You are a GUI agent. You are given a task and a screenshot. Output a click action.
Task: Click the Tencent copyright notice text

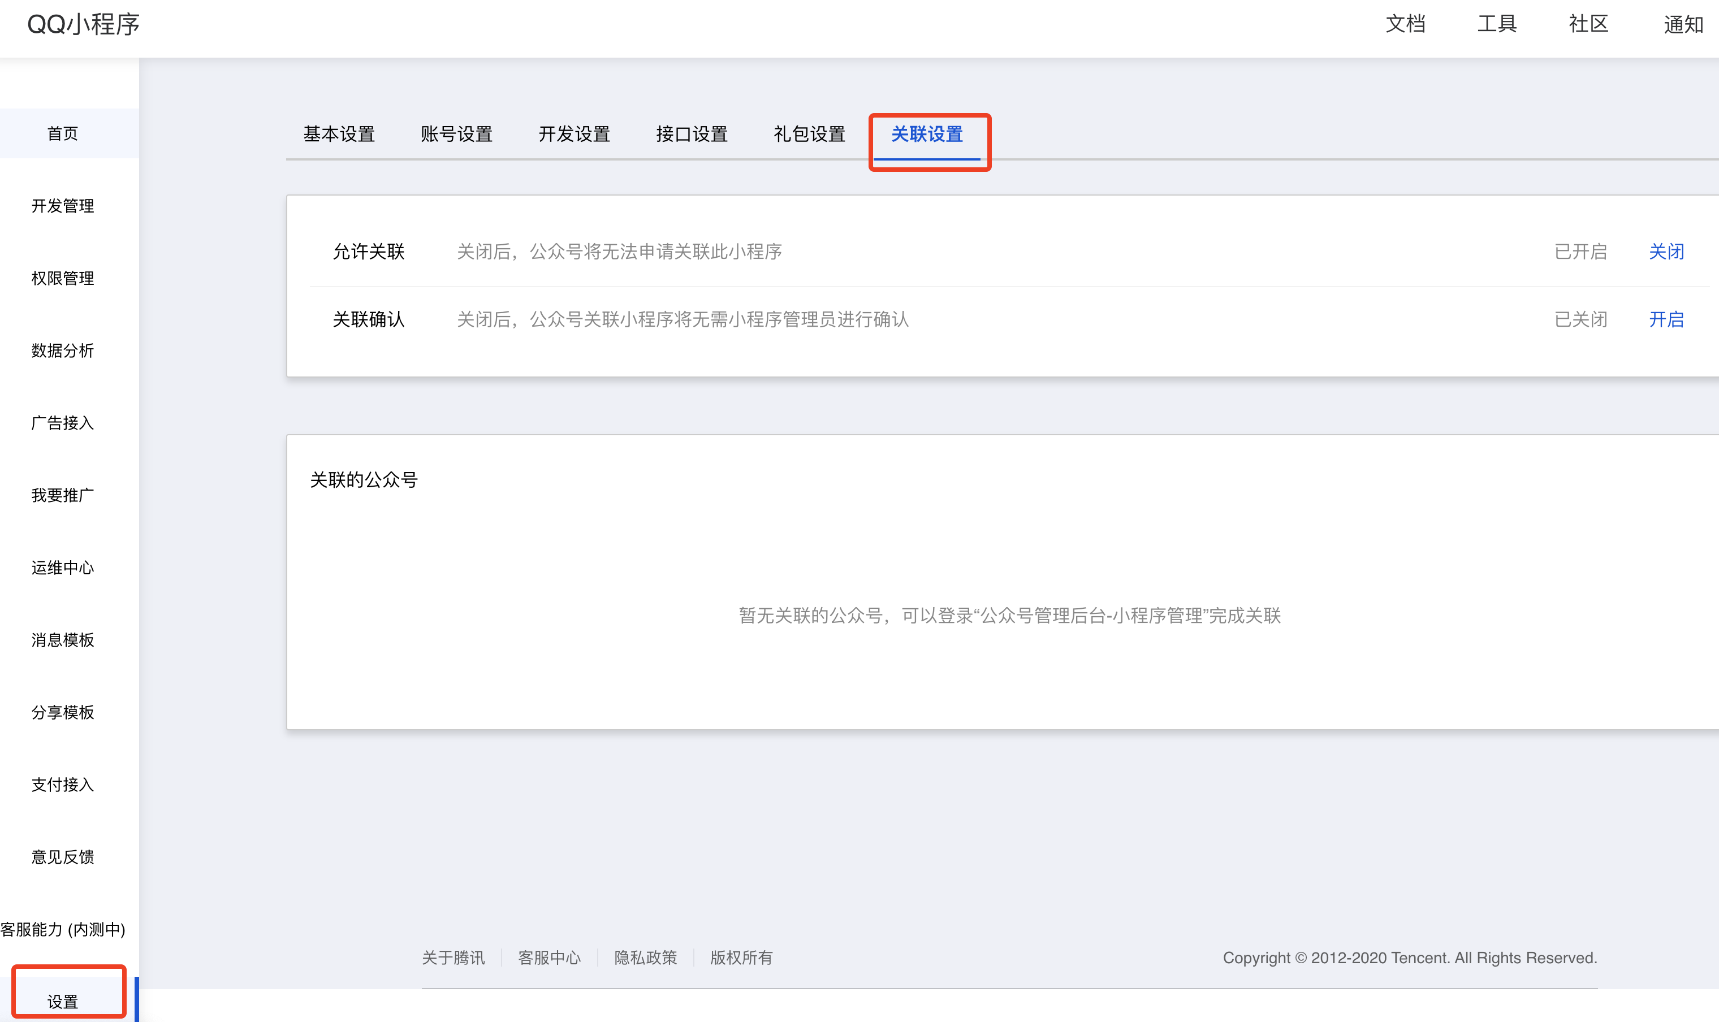[x=1410, y=958]
